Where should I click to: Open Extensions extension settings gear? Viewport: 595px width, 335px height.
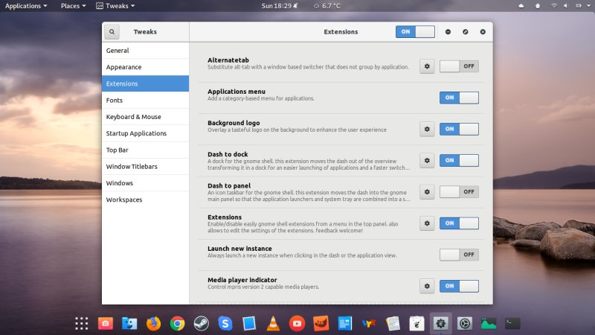pyautogui.click(x=427, y=223)
